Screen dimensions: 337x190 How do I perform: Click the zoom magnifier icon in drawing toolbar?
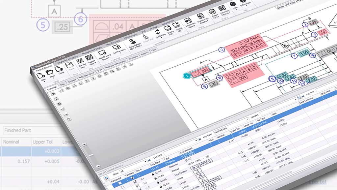112,71
